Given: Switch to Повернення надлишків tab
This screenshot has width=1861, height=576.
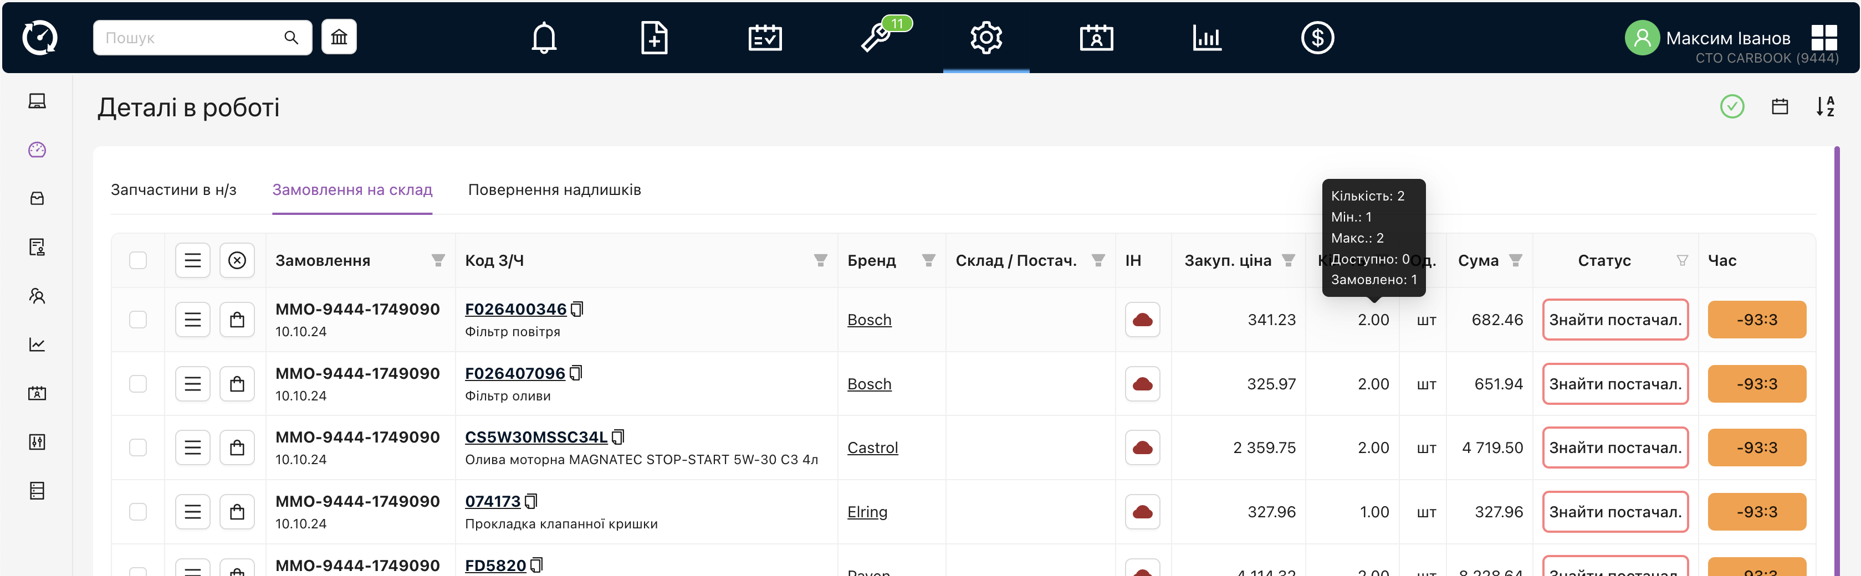Looking at the screenshot, I should 554,190.
